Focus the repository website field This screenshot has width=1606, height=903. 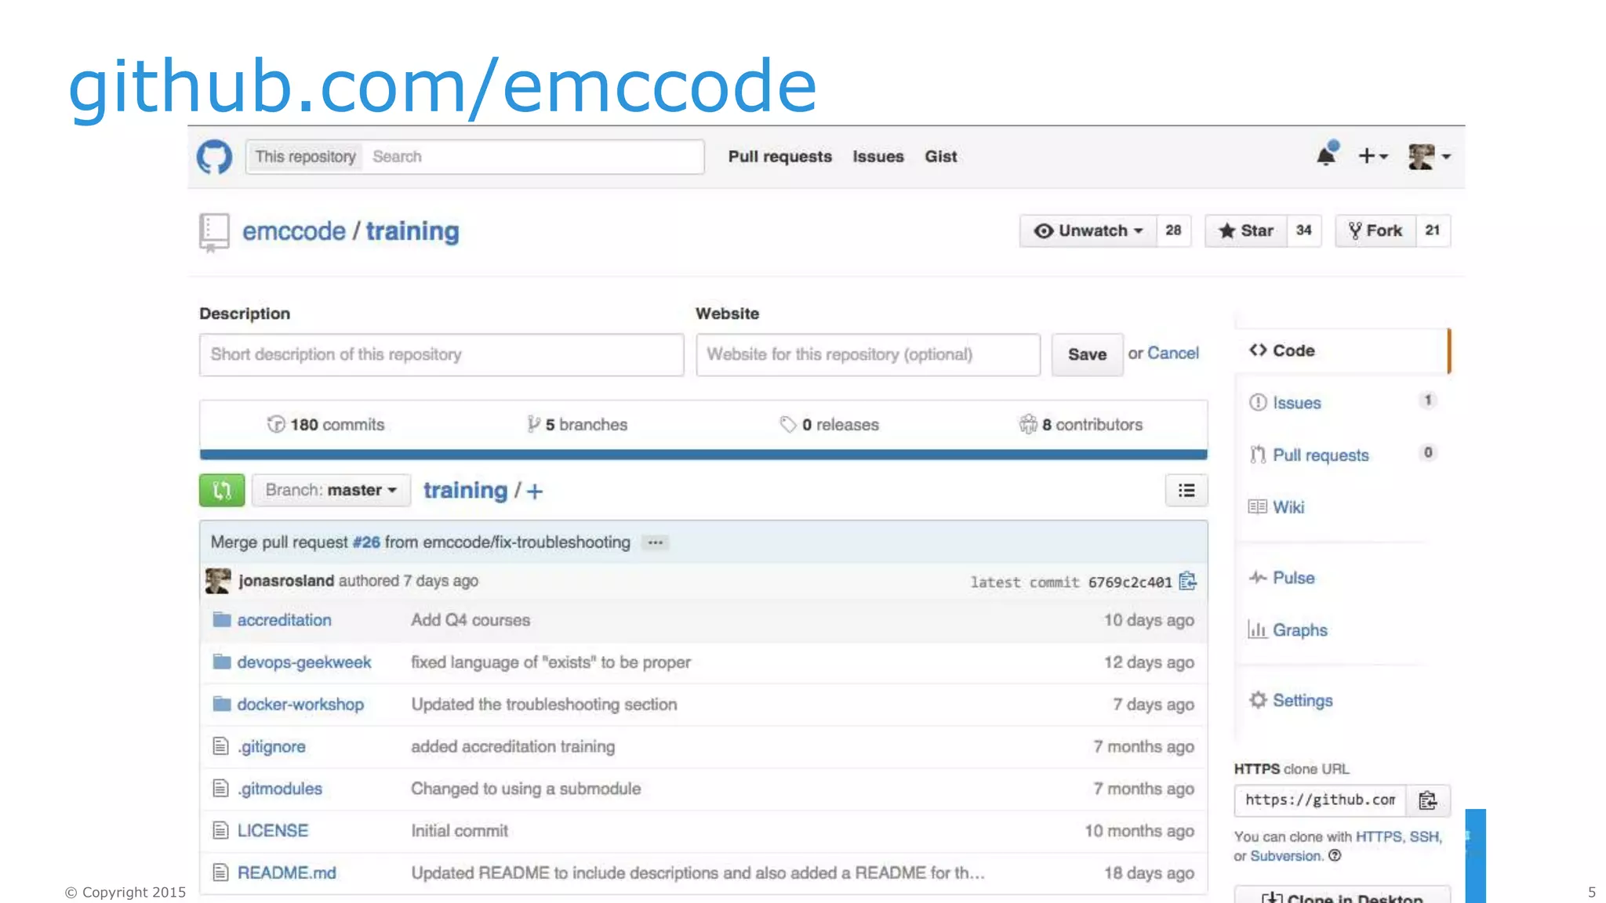(x=868, y=354)
